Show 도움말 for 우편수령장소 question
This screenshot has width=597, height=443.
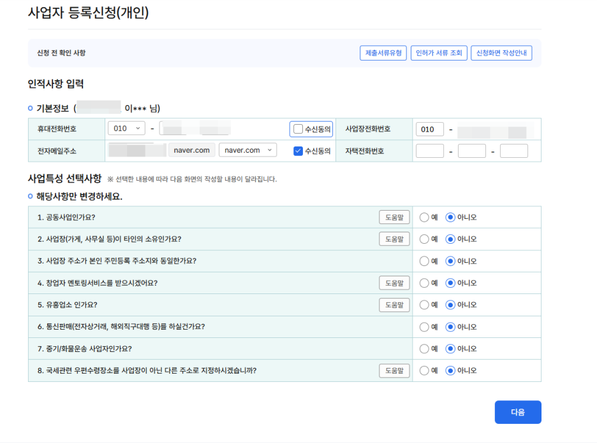point(394,370)
